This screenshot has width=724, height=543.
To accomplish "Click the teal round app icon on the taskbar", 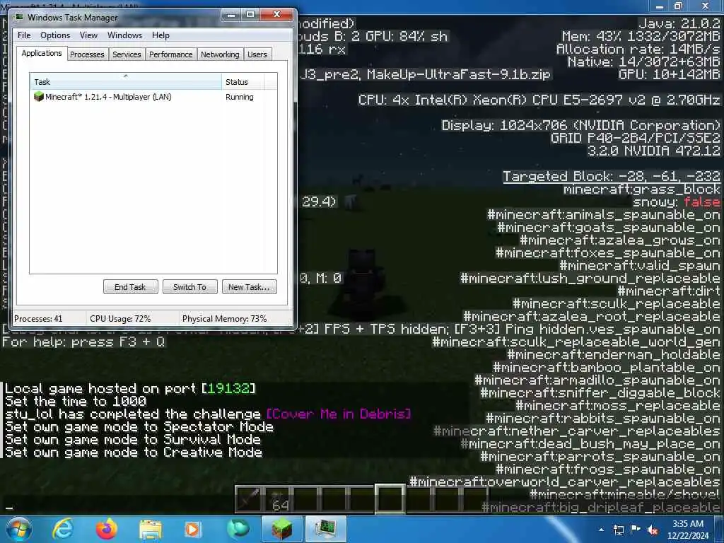I will (x=238, y=529).
